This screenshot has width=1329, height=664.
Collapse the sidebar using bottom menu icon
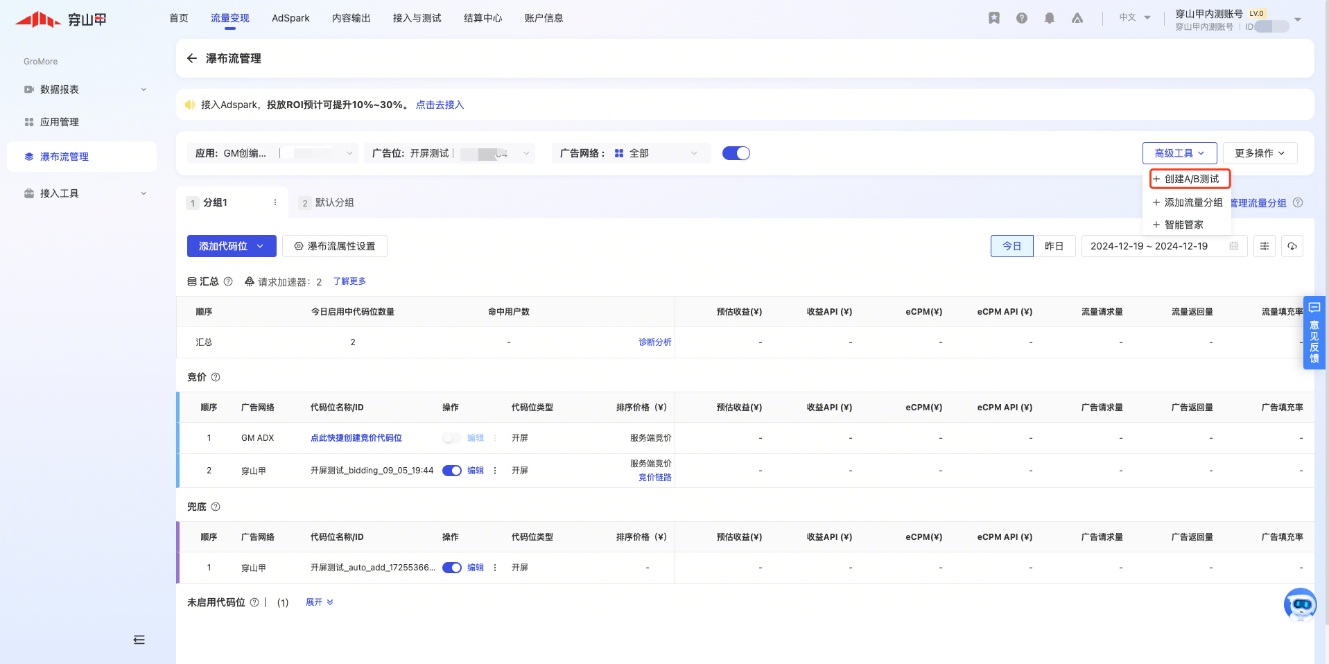tap(139, 640)
